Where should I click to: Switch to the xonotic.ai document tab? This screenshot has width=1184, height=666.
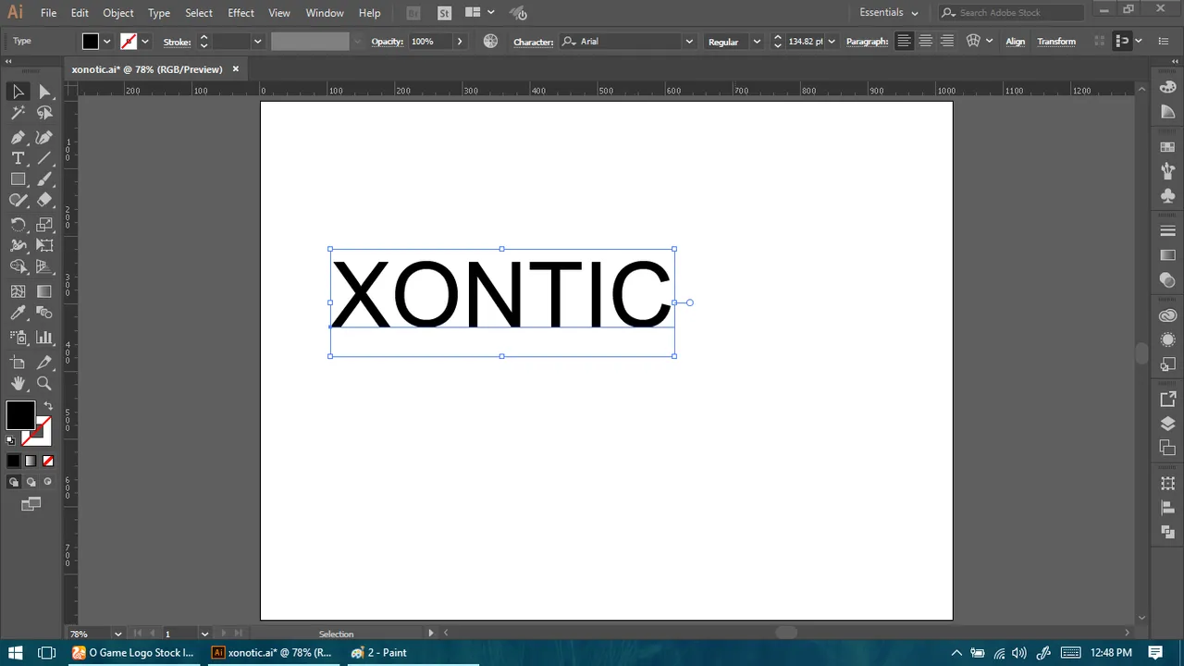coord(148,69)
